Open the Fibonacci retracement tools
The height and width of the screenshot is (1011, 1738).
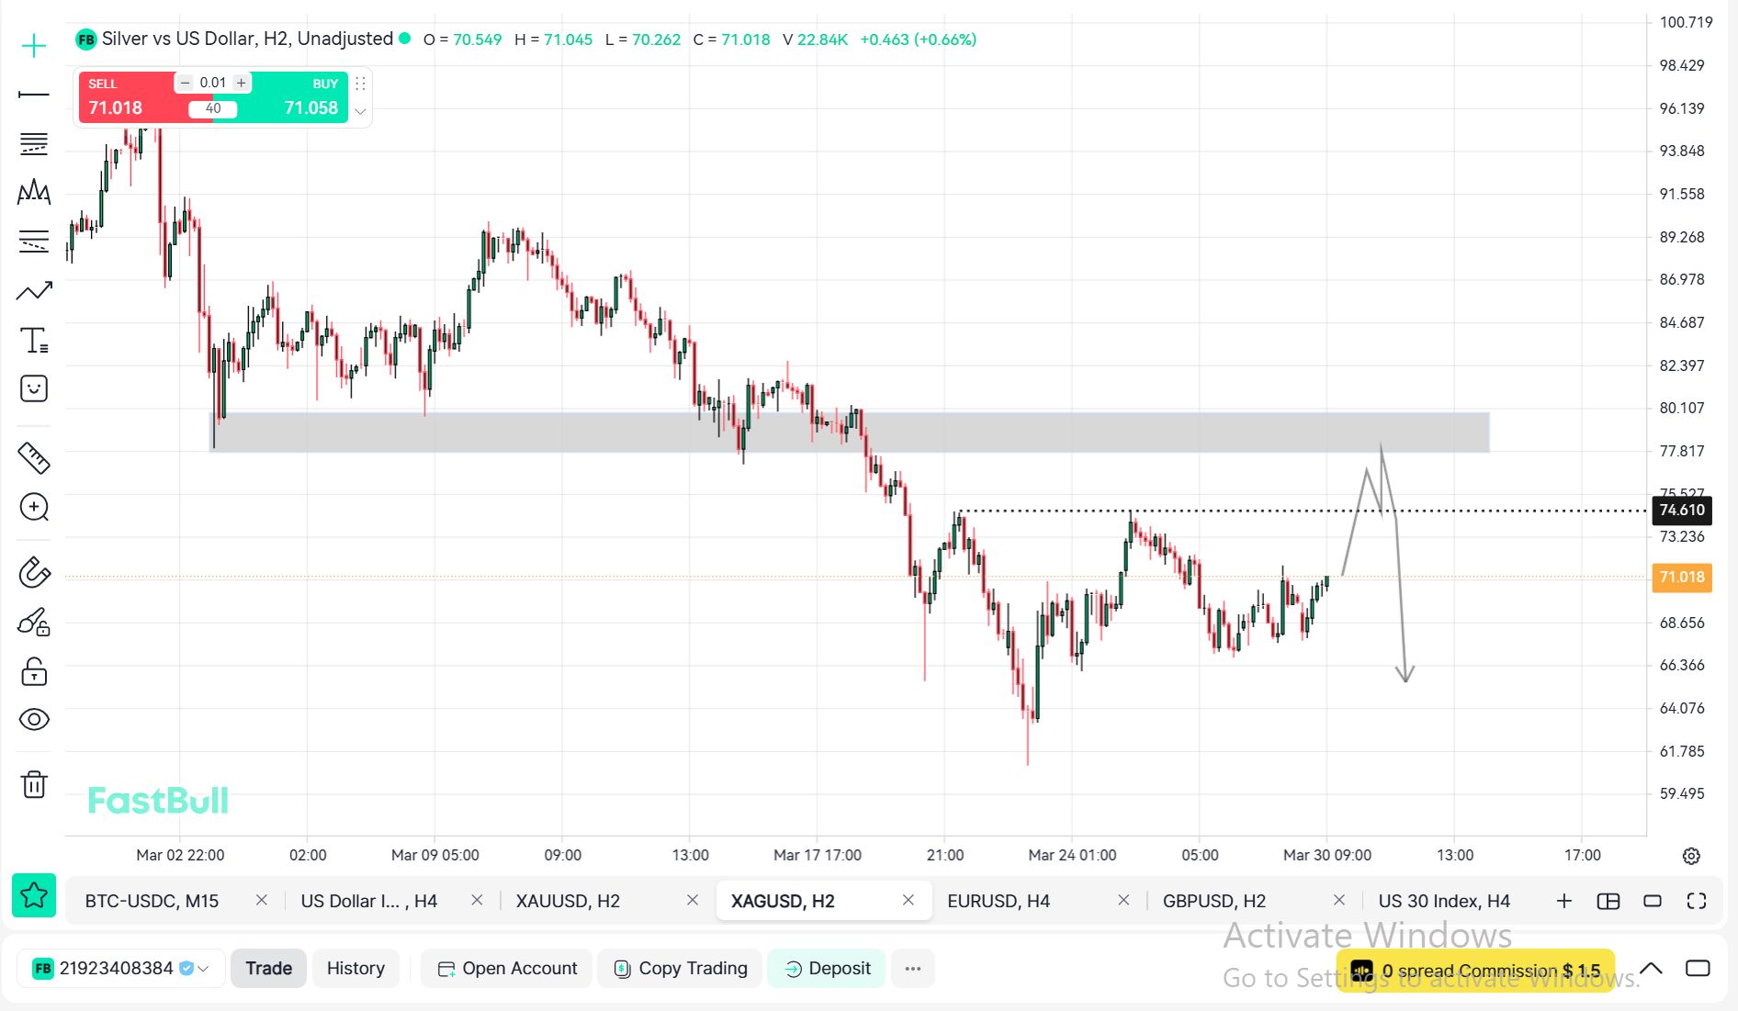34,144
